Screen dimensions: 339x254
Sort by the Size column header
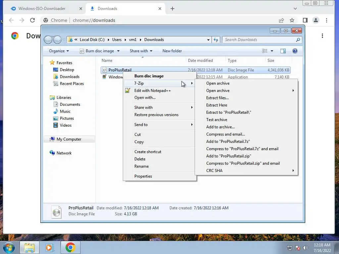pyautogui.click(x=278, y=61)
